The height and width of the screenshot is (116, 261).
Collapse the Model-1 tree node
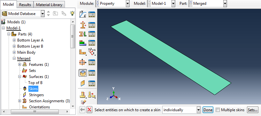click(3, 28)
